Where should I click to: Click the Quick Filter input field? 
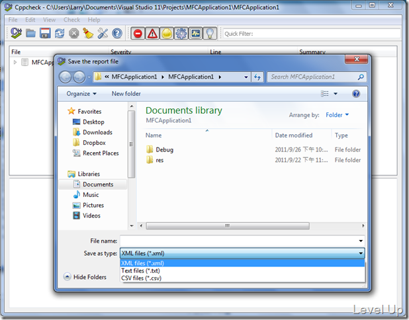coord(312,34)
